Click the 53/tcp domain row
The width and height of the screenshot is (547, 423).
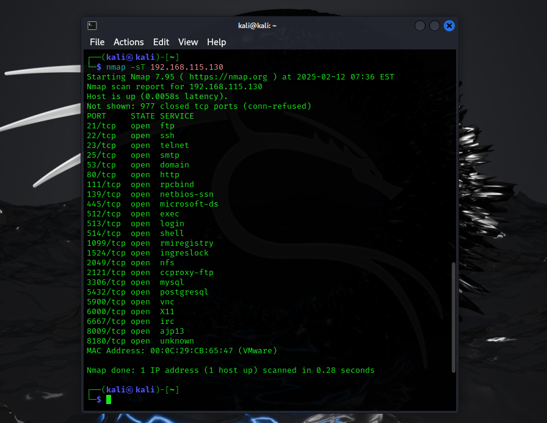click(138, 165)
